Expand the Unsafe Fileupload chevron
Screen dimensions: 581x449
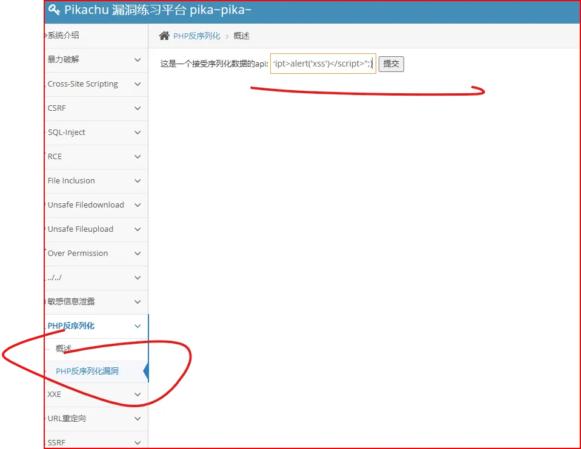(138, 229)
